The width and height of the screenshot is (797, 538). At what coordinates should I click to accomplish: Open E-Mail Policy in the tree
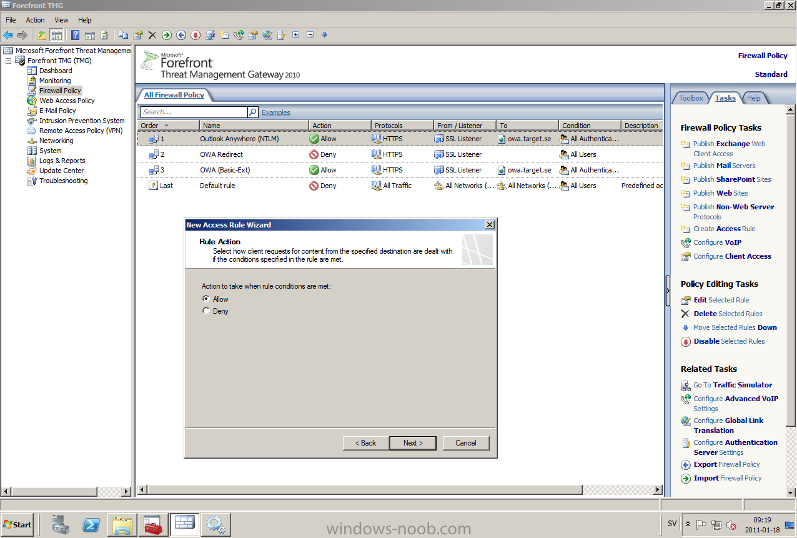pos(57,111)
